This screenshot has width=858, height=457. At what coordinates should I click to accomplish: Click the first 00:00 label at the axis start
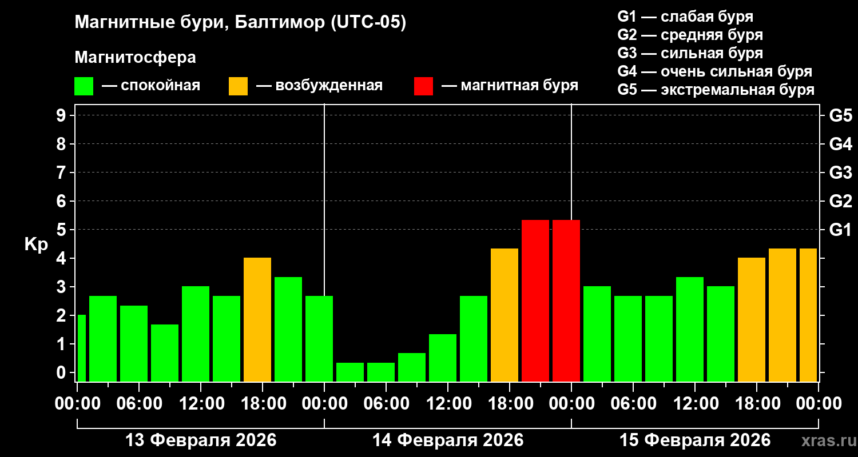coord(78,403)
